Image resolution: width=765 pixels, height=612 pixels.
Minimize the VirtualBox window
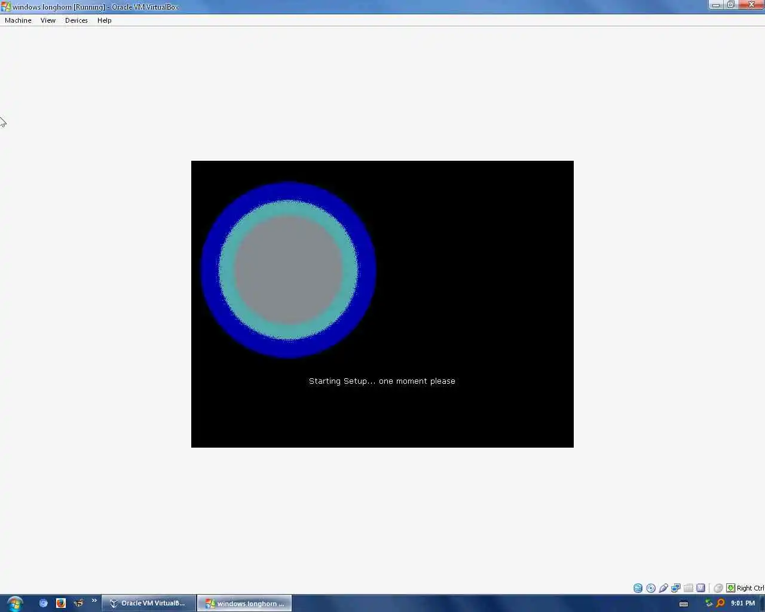[x=715, y=5]
